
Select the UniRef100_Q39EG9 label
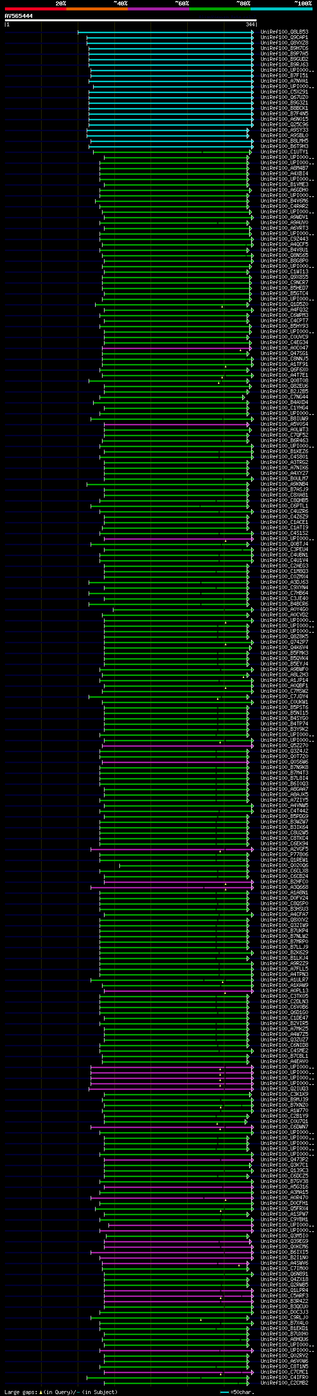(x=284, y=1241)
